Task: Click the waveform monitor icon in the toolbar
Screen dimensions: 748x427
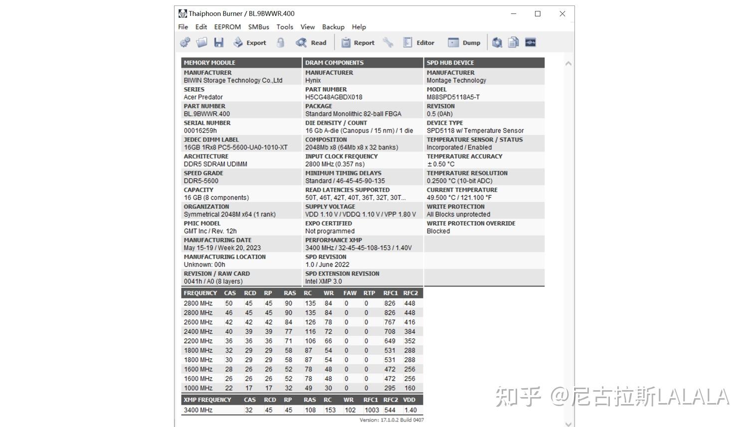Action: tap(531, 43)
